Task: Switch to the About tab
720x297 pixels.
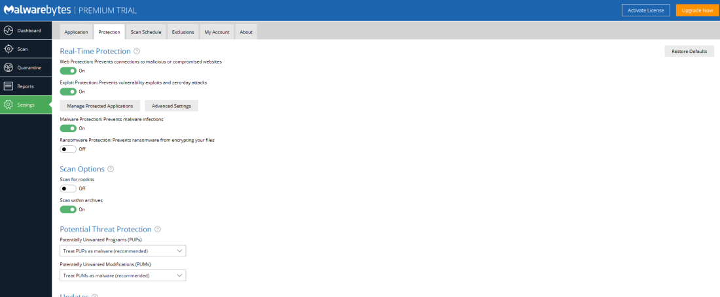Action: tap(246, 32)
